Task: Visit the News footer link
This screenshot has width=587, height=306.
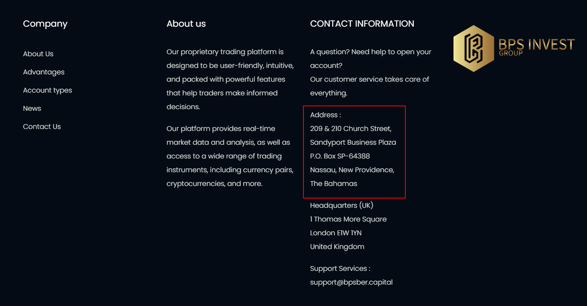Action: coord(32,108)
